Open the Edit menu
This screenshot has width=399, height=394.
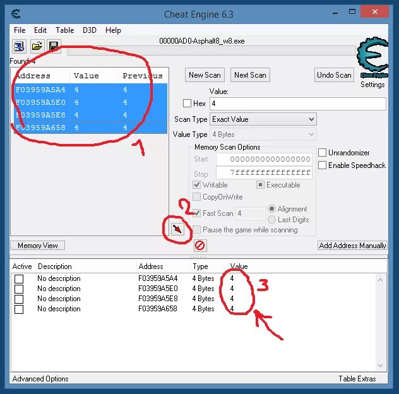[x=40, y=30]
